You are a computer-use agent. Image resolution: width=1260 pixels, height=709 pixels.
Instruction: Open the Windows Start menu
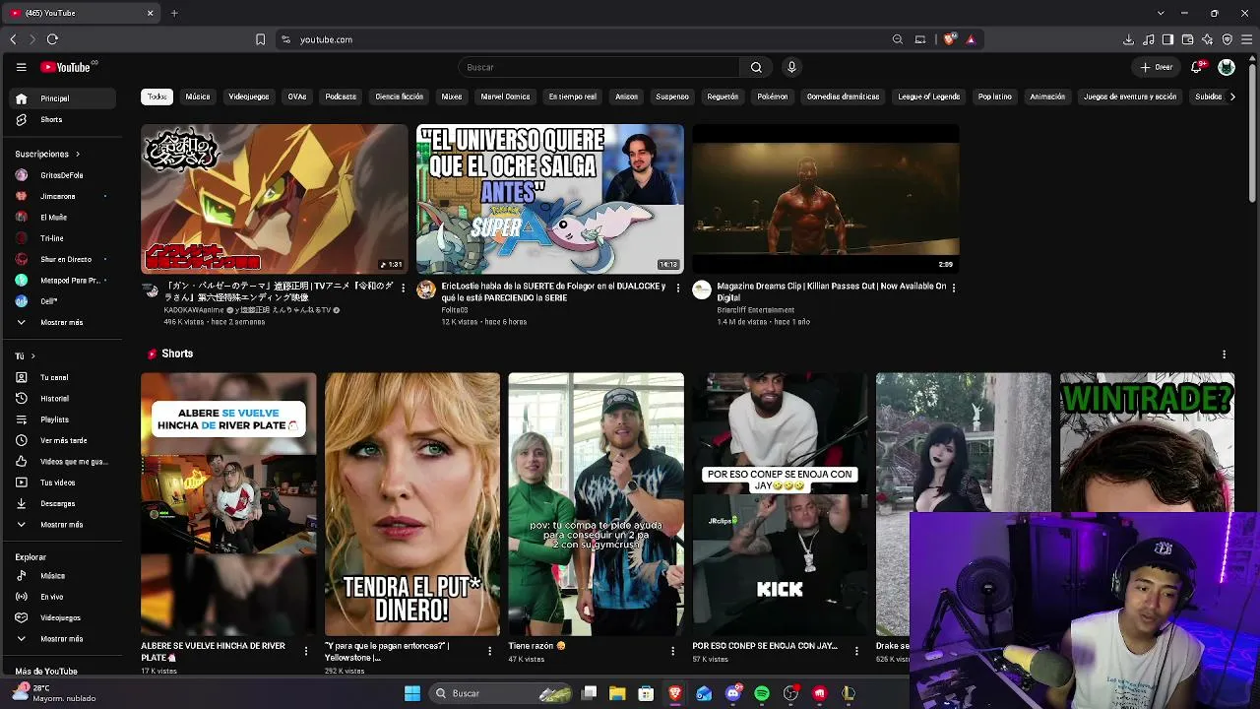pos(412,693)
